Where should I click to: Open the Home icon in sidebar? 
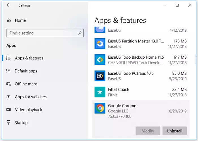[9, 20]
